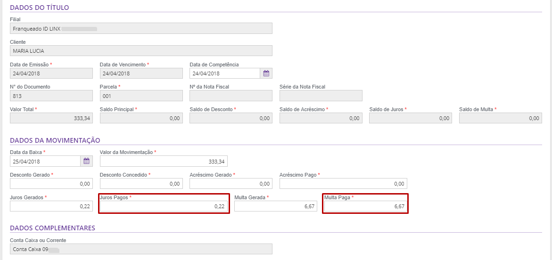This screenshot has width=552, height=260.
Task: Click the Nº do Documento field
Action: pyautogui.click(x=51, y=96)
